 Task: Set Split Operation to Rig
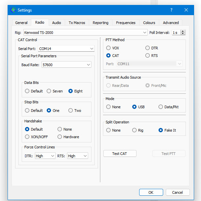pos(134,130)
